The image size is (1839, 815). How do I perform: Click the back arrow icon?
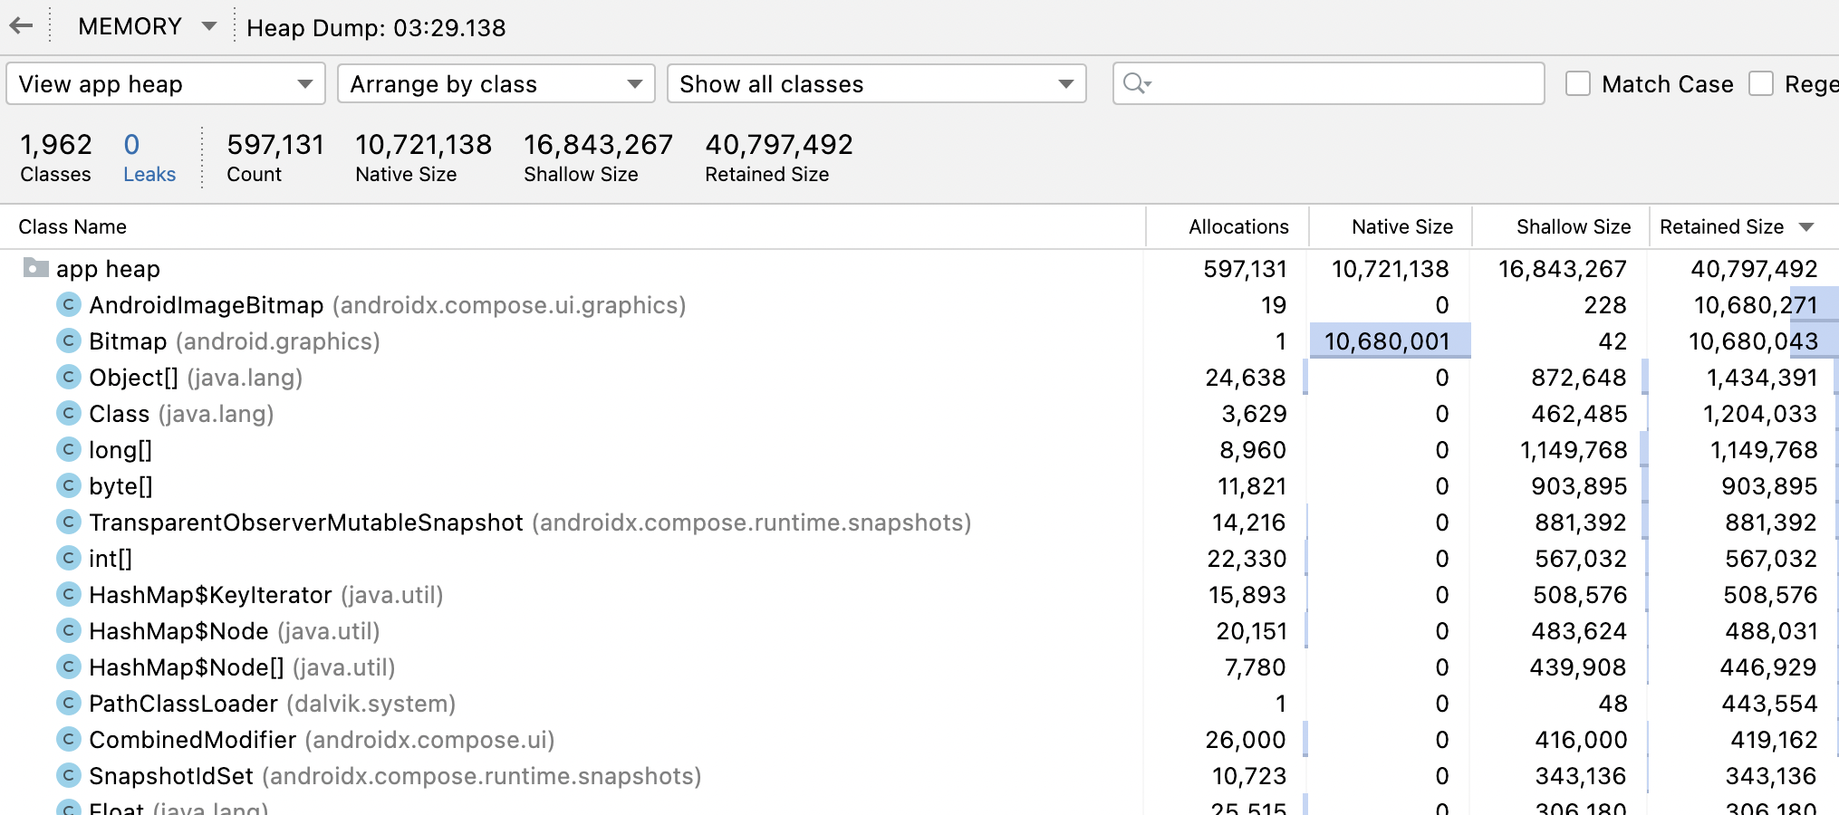click(x=22, y=26)
